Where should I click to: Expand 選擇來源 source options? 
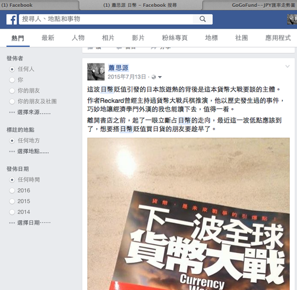(x=30, y=112)
